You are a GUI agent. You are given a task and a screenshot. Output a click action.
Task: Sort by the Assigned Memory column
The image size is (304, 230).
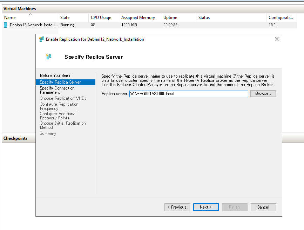[140, 18]
